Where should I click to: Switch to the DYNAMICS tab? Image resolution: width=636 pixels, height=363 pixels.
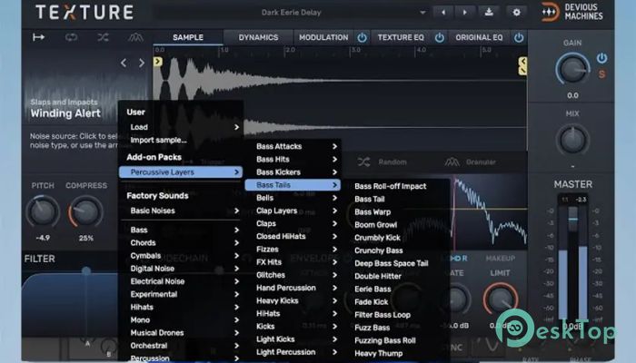point(258,37)
